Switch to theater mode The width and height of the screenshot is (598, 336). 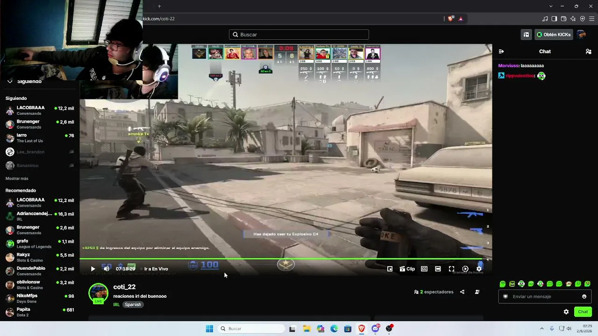click(x=438, y=269)
